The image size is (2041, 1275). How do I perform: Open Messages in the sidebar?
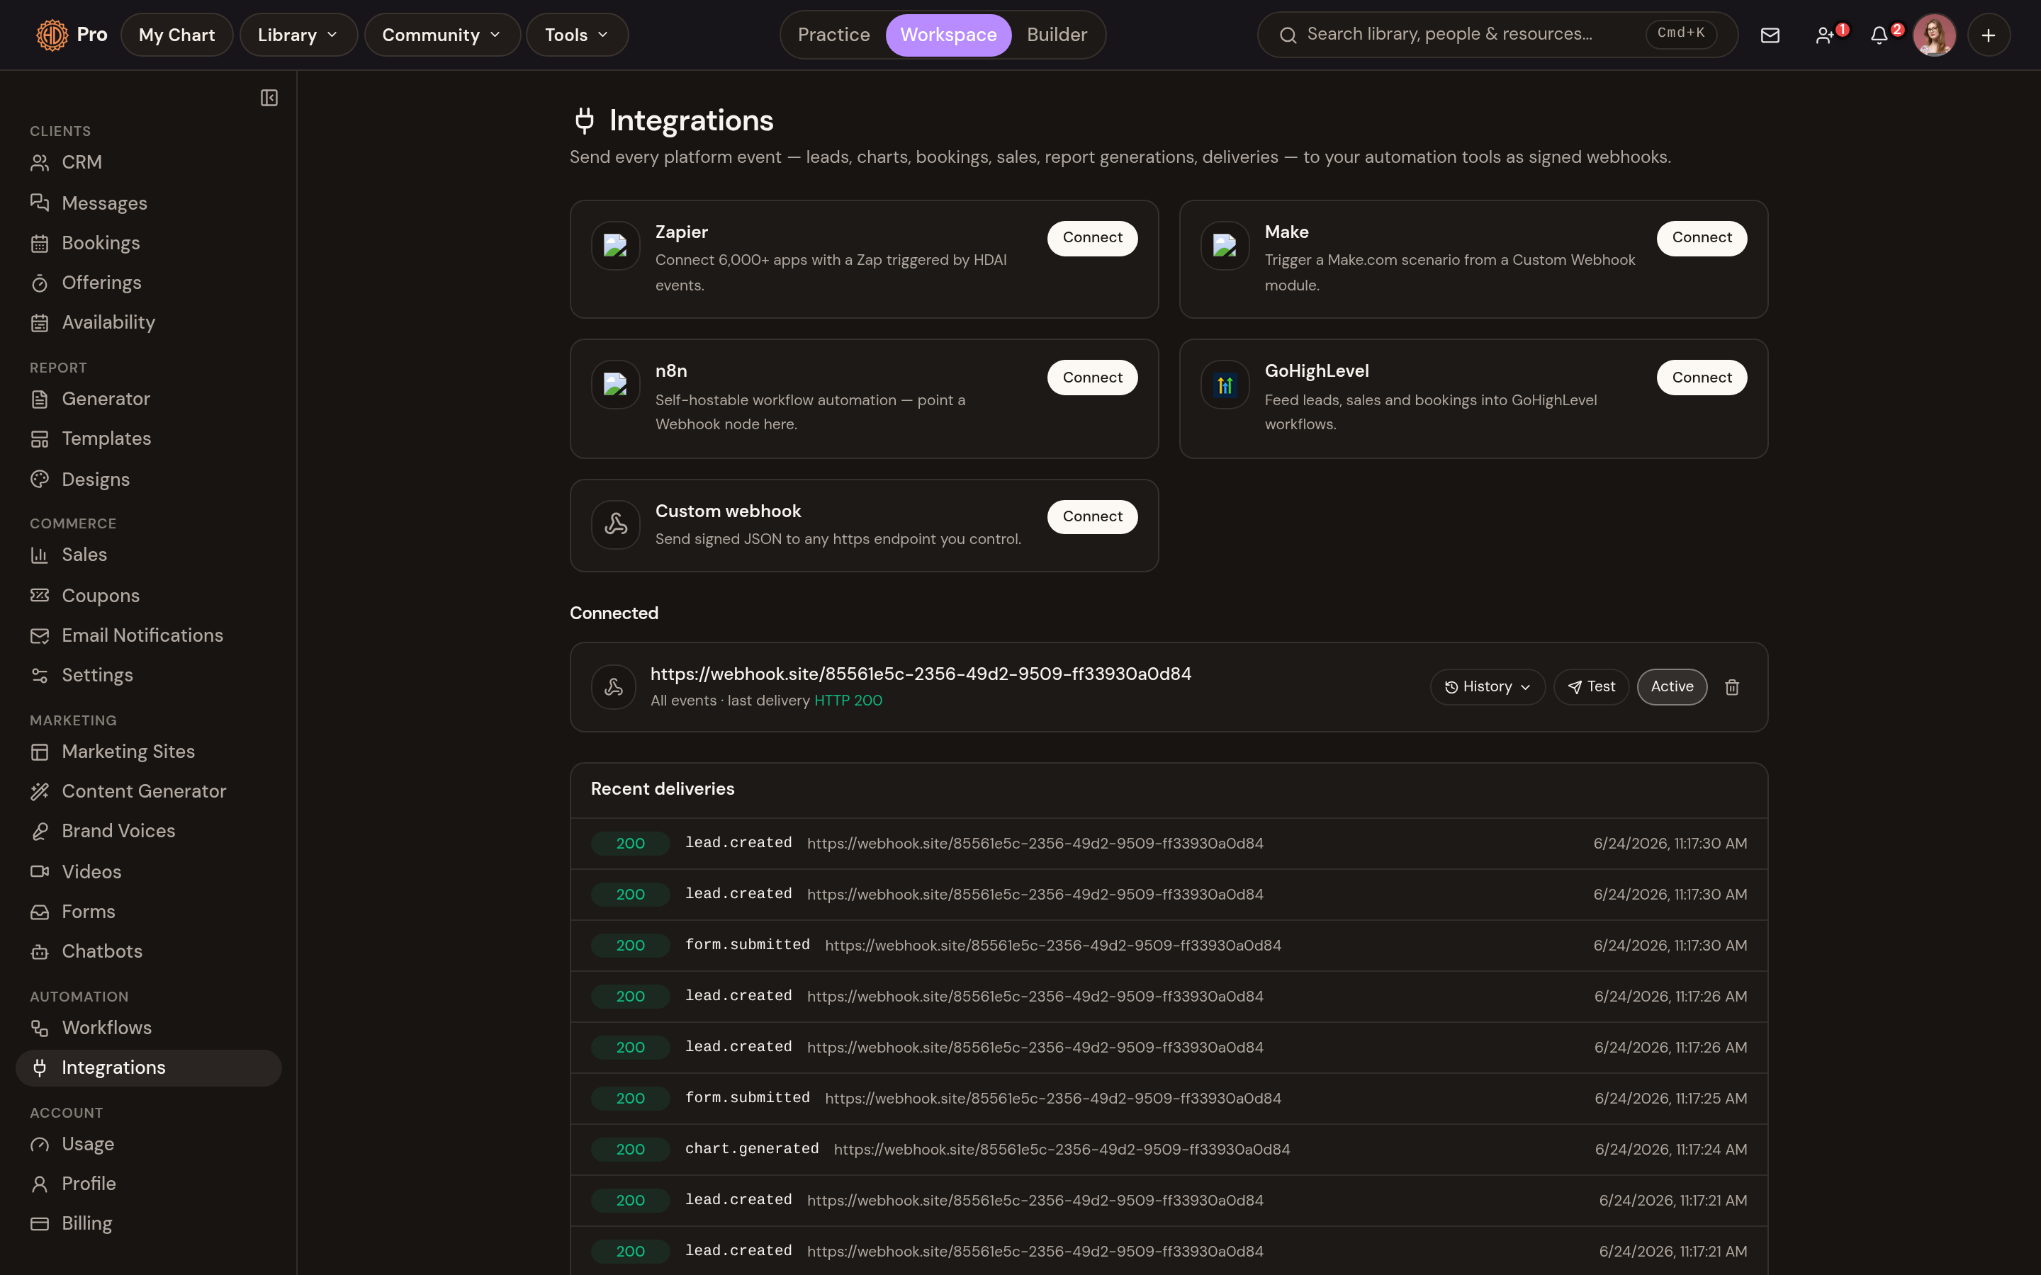click(148, 203)
